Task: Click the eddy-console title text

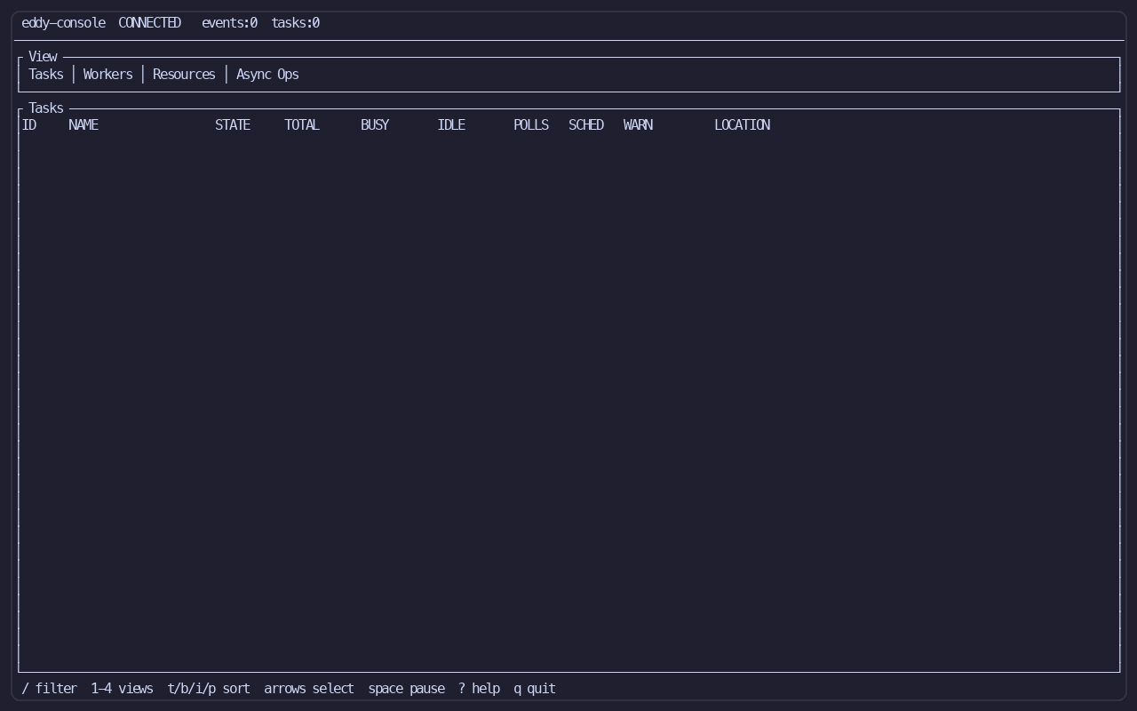Action: click(x=63, y=23)
